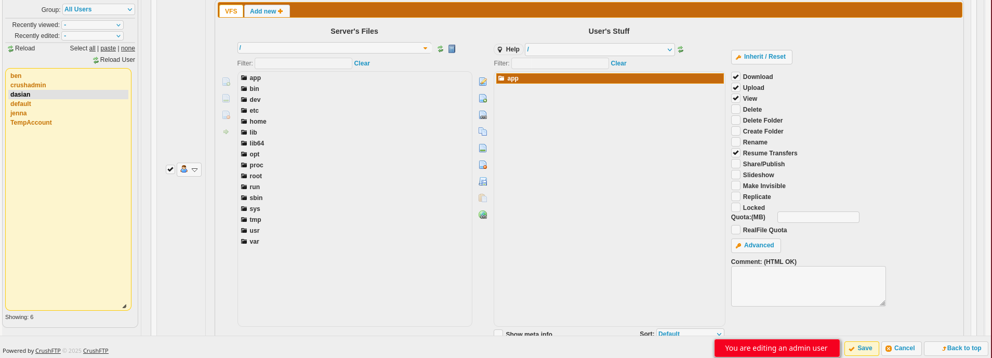Screen dimensions: 992x358
Task: Open the Add new tab
Action: [x=267, y=11]
